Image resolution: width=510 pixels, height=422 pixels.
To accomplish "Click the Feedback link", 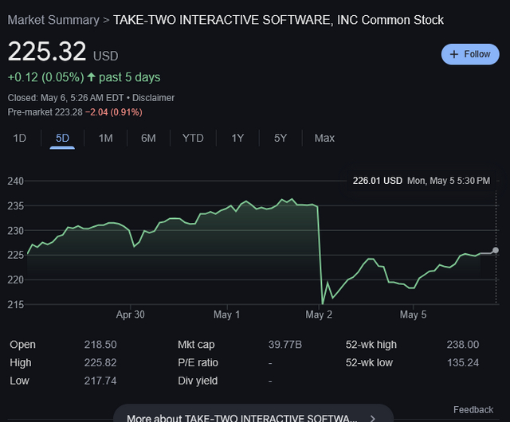I will [x=473, y=409].
